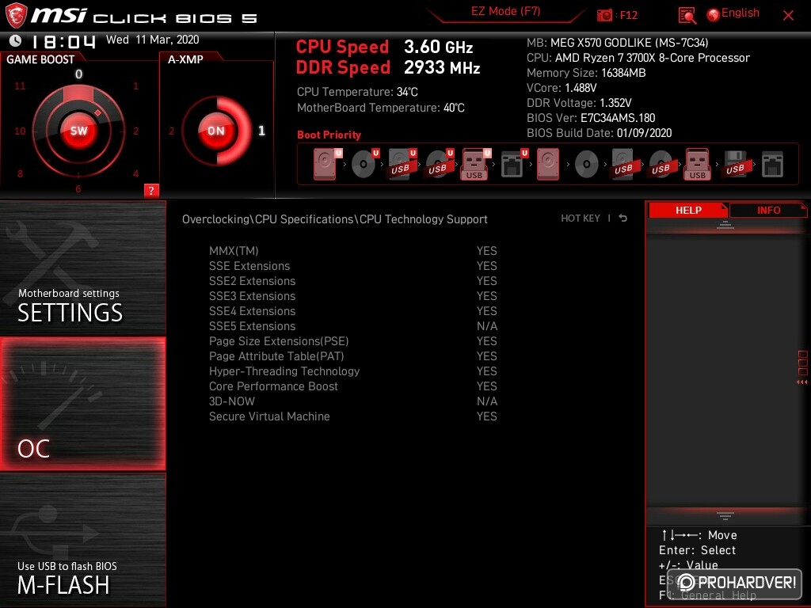Select the USB floppy boot device
This screenshot has width=811, height=608.
tap(735, 164)
